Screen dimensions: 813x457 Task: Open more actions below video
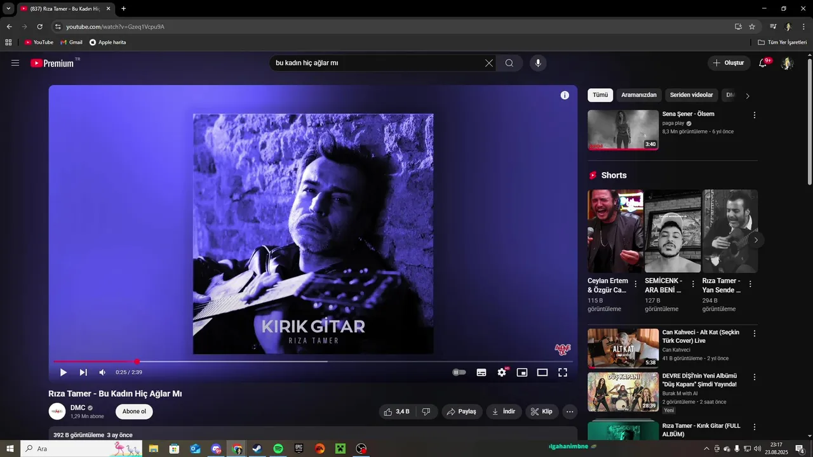point(570,411)
